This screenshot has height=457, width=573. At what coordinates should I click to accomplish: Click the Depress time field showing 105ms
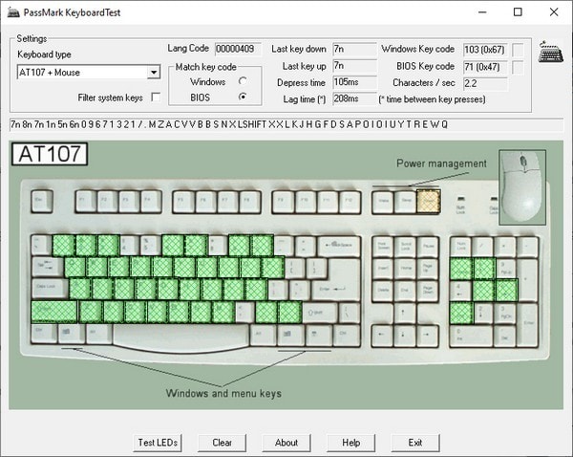(354, 82)
